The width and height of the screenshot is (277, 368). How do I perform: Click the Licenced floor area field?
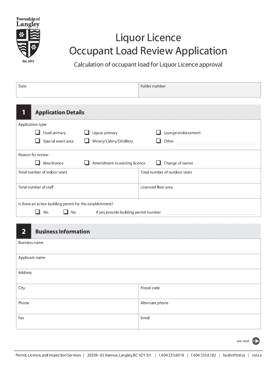200,193
